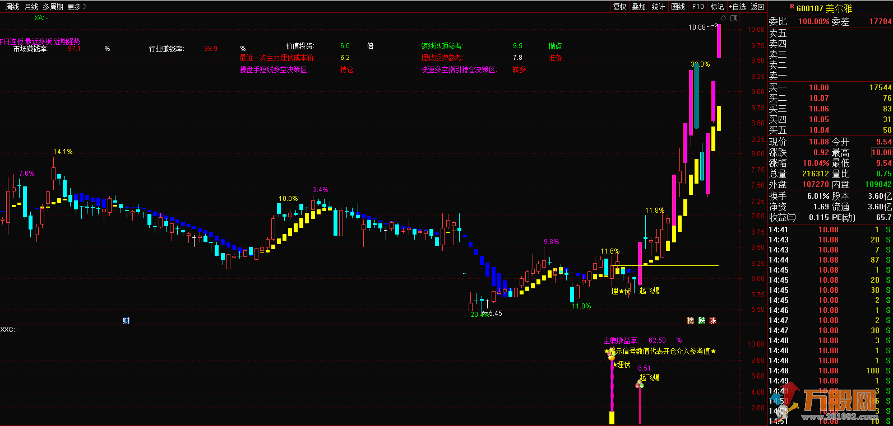Image resolution: width=893 pixels, height=426 pixels.
Task: Click the 市场赚钱率 97.1 readout
Action: 47,49
